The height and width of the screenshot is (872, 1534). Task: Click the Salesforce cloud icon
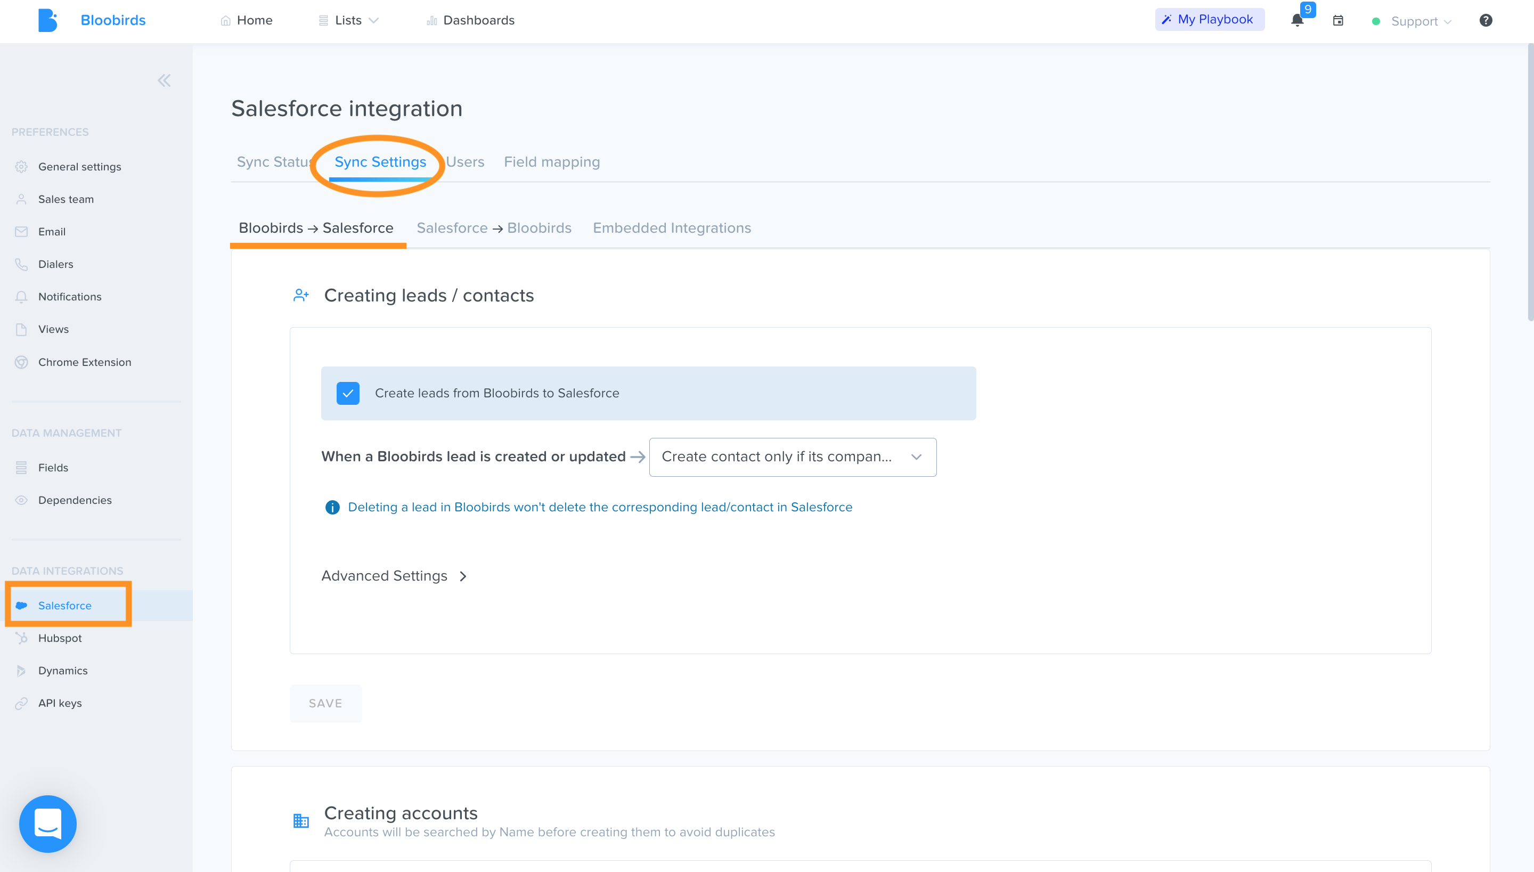tap(21, 606)
